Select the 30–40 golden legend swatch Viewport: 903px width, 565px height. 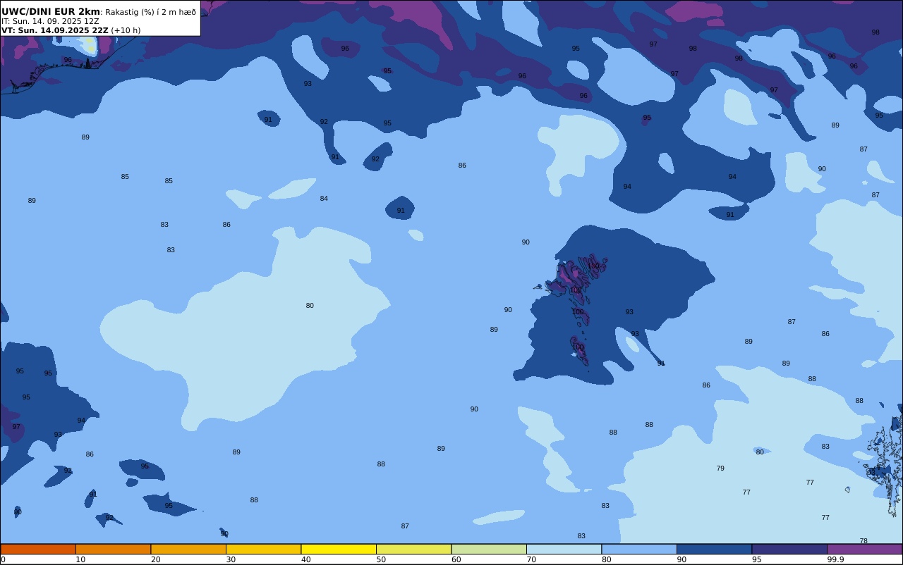tap(263, 549)
